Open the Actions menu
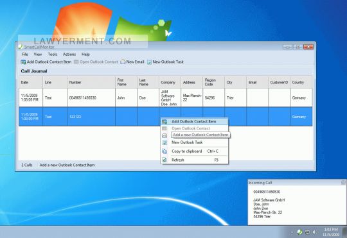347x238 pixels. tap(69, 54)
